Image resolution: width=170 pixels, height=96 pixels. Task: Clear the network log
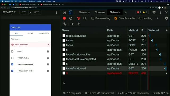point(71,18)
